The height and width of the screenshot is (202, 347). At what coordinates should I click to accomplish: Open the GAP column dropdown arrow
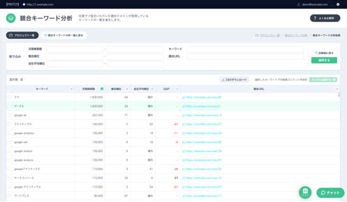pyautogui.click(x=177, y=89)
